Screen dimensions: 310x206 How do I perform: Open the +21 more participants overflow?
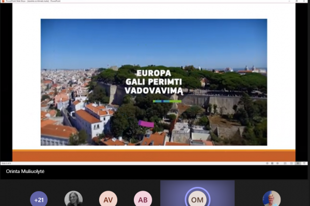click(39, 199)
